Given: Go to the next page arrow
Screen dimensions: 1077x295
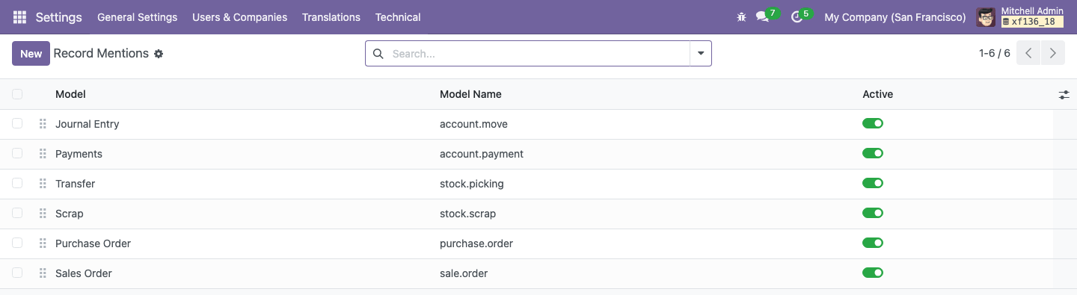Looking at the screenshot, I should click(x=1052, y=53).
